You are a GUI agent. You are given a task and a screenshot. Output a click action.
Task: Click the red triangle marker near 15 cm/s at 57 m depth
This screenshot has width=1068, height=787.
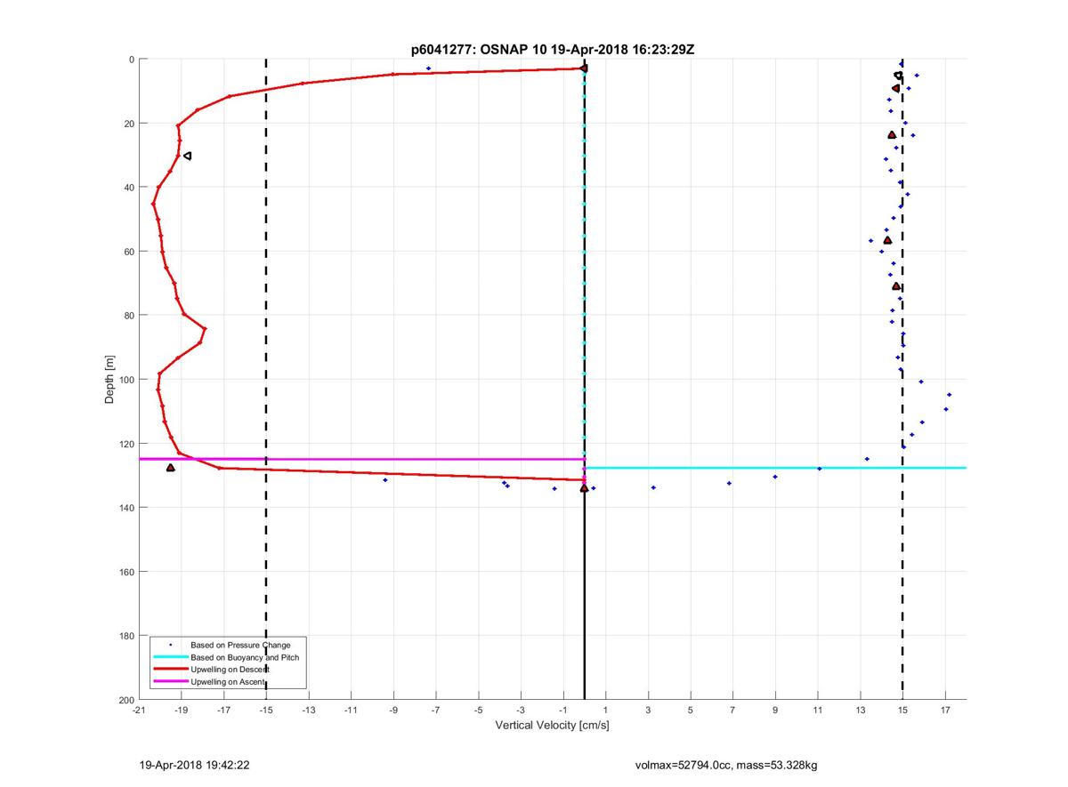(887, 240)
